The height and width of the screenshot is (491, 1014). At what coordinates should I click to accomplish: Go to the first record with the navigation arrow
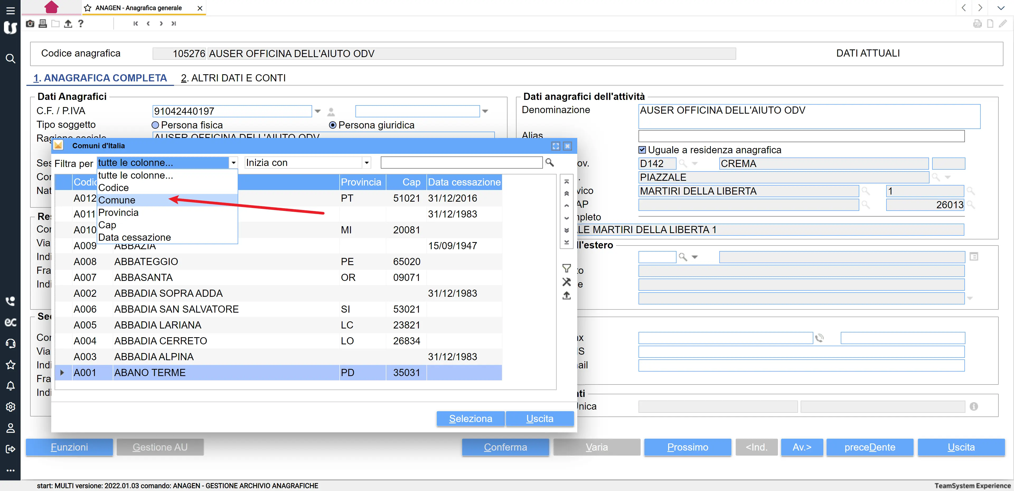[x=135, y=24]
